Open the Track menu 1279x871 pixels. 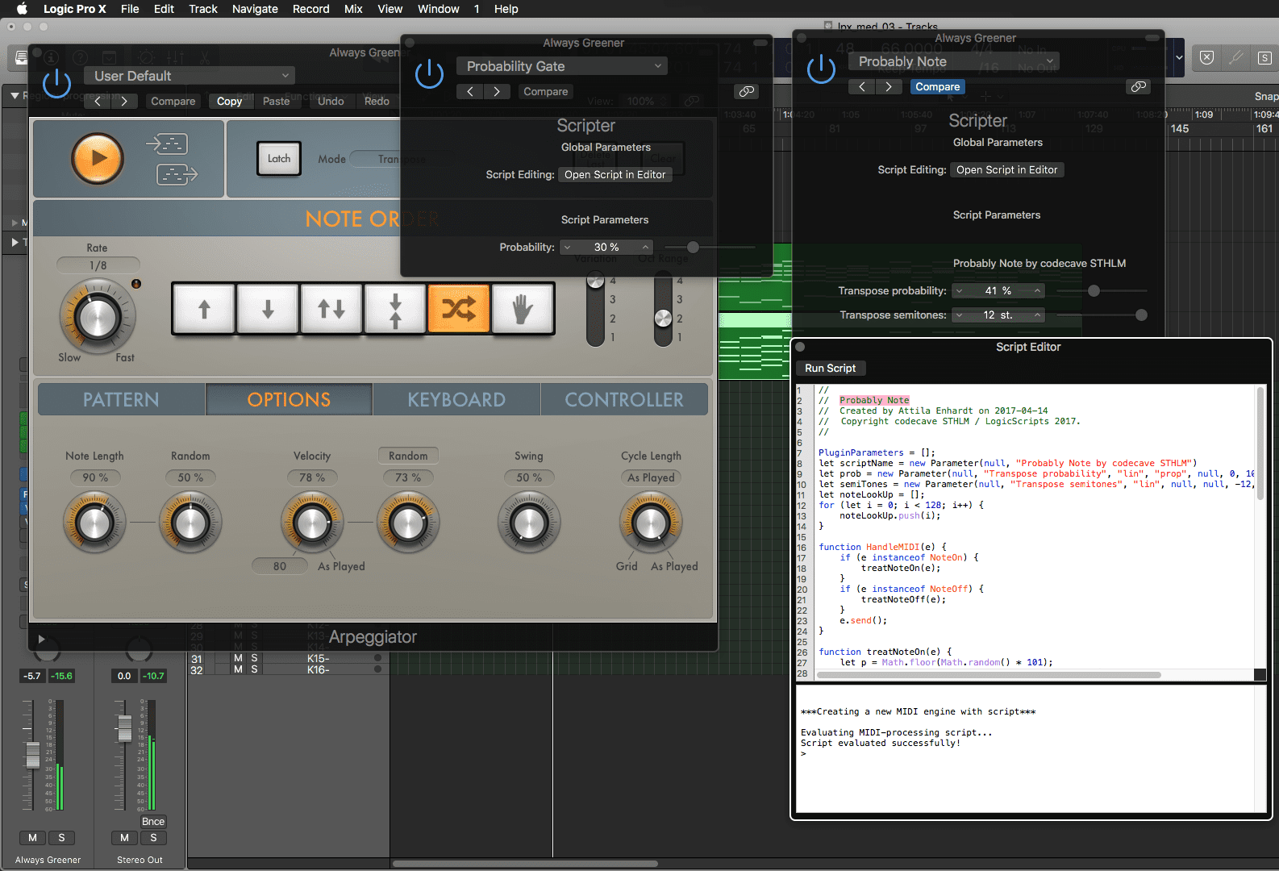(203, 9)
